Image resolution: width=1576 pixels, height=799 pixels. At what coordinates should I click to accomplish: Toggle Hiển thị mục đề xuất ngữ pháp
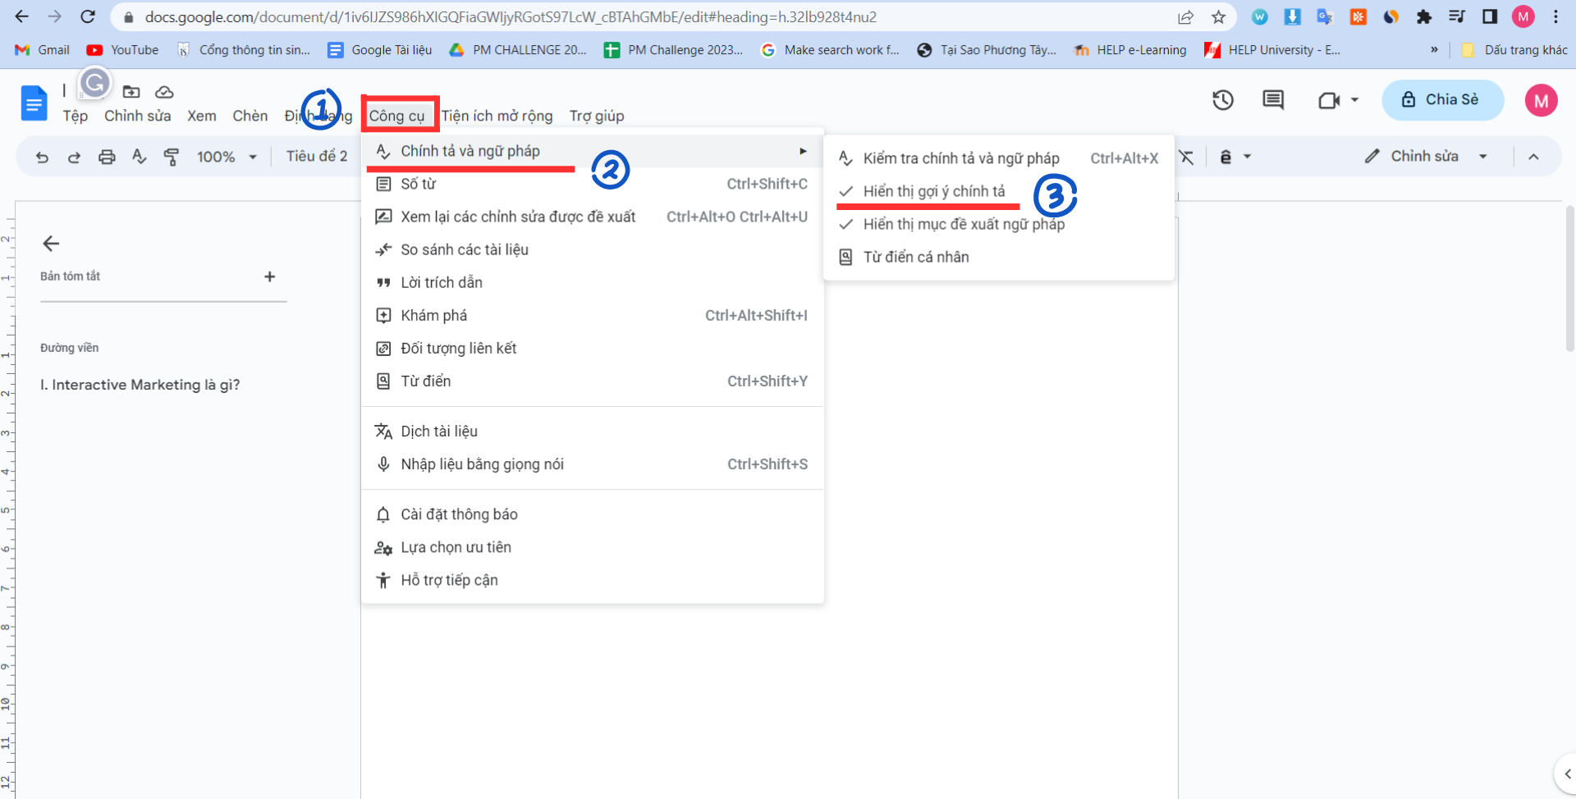pos(963,224)
